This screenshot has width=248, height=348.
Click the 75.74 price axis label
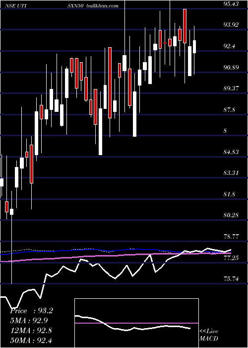(232, 279)
